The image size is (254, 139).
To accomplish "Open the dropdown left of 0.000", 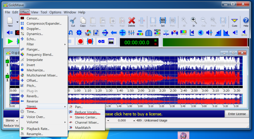I will (x=108, y=121).
